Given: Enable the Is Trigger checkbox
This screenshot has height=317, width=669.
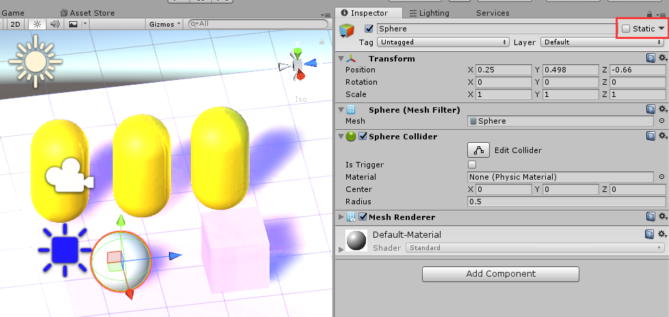Looking at the screenshot, I should tap(472, 165).
